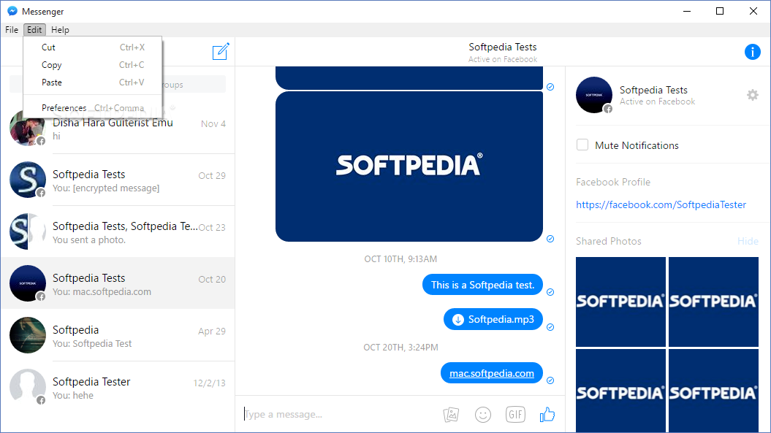
Task: Open the conversation info icon
Action: point(752,52)
